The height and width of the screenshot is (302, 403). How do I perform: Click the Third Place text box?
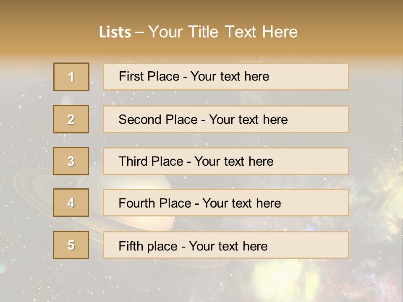226,161
